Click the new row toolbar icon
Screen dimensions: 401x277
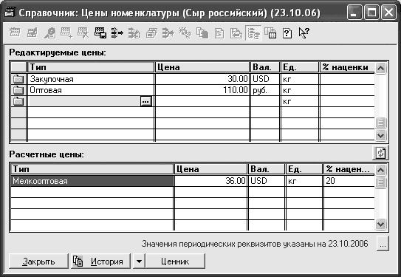[x=15, y=33]
